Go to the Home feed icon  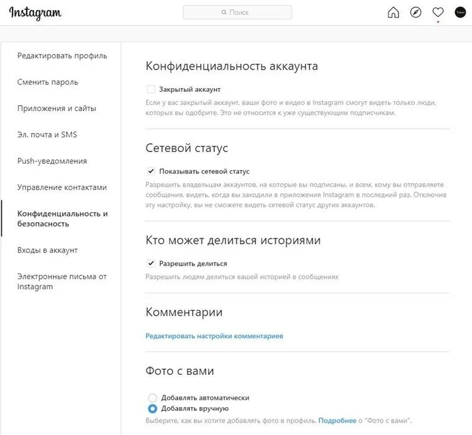point(393,12)
